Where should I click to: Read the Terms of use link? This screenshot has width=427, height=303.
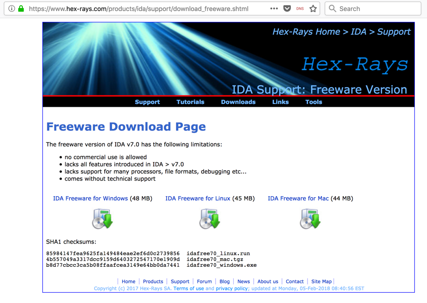click(x=189, y=288)
